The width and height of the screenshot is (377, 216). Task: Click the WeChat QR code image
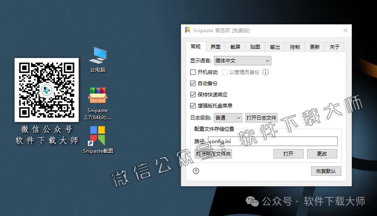click(47, 90)
